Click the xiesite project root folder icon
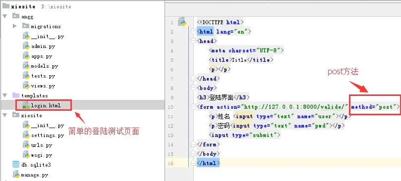This screenshot has height=181, width=401. coord(5,6)
